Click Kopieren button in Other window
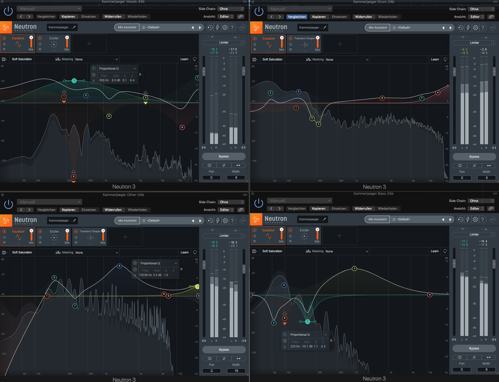The height and width of the screenshot is (382, 499). pyautogui.click(x=68, y=210)
